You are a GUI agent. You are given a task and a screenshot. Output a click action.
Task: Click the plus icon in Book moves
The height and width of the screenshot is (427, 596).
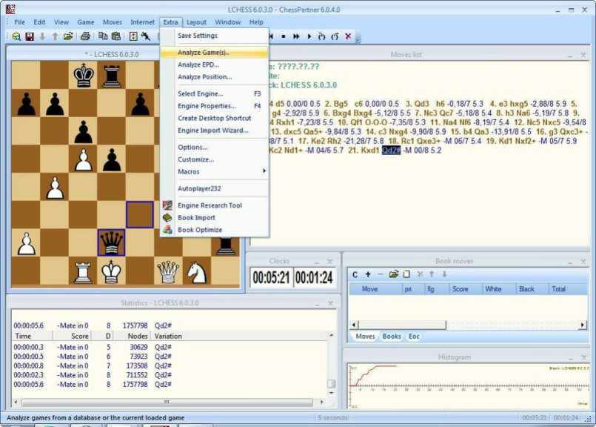pos(368,274)
